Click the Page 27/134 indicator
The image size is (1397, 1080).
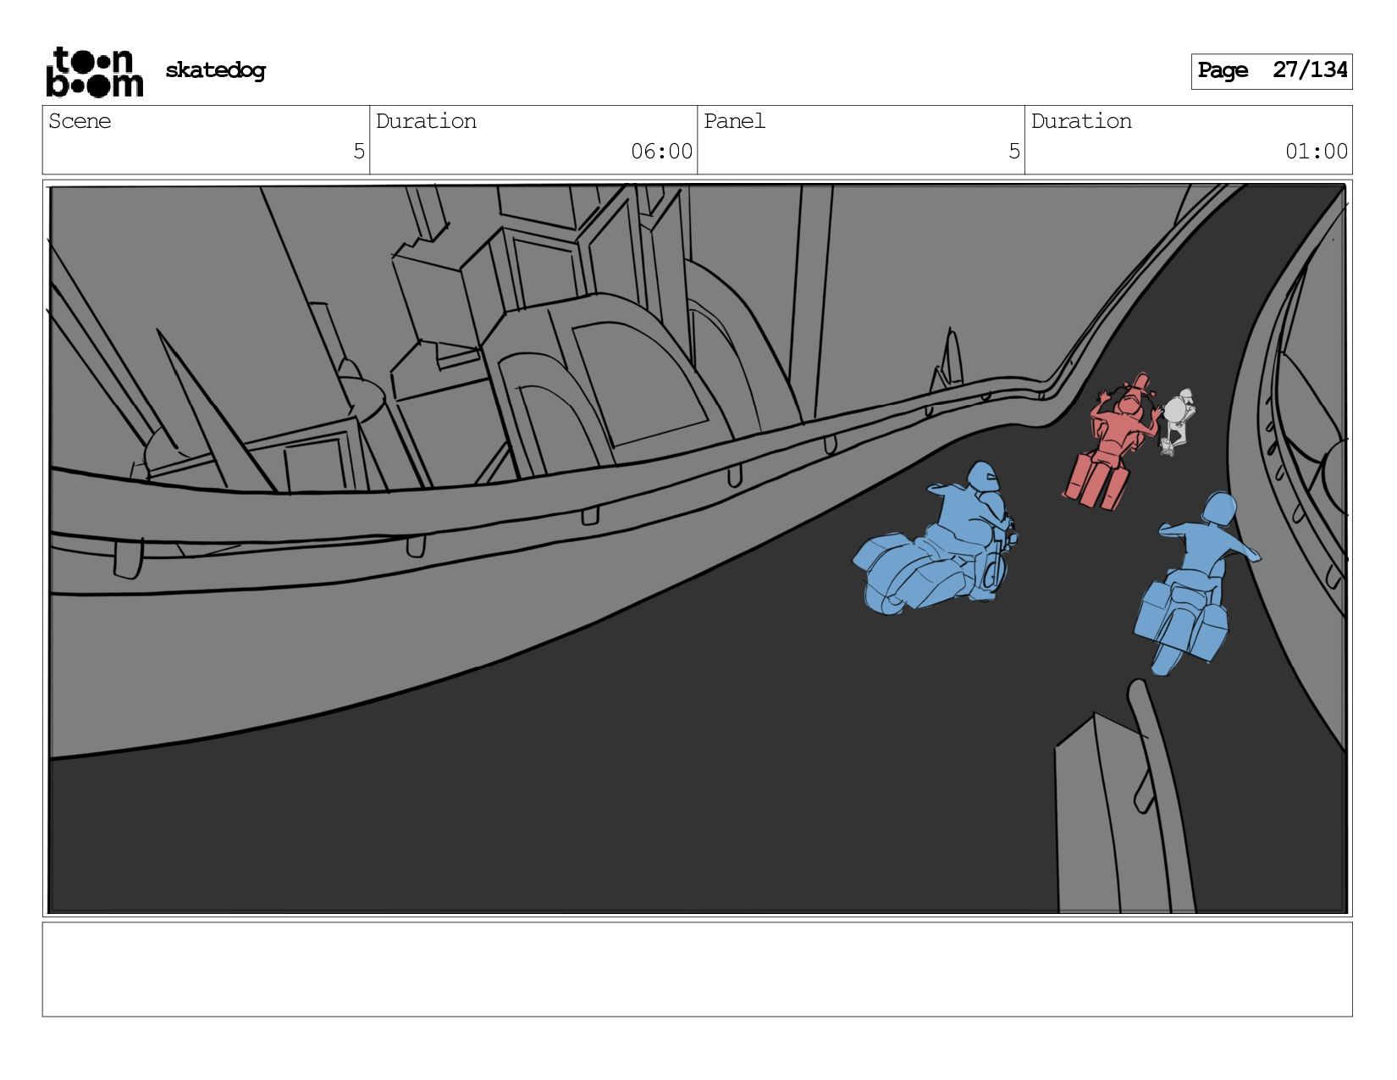(x=1271, y=71)
